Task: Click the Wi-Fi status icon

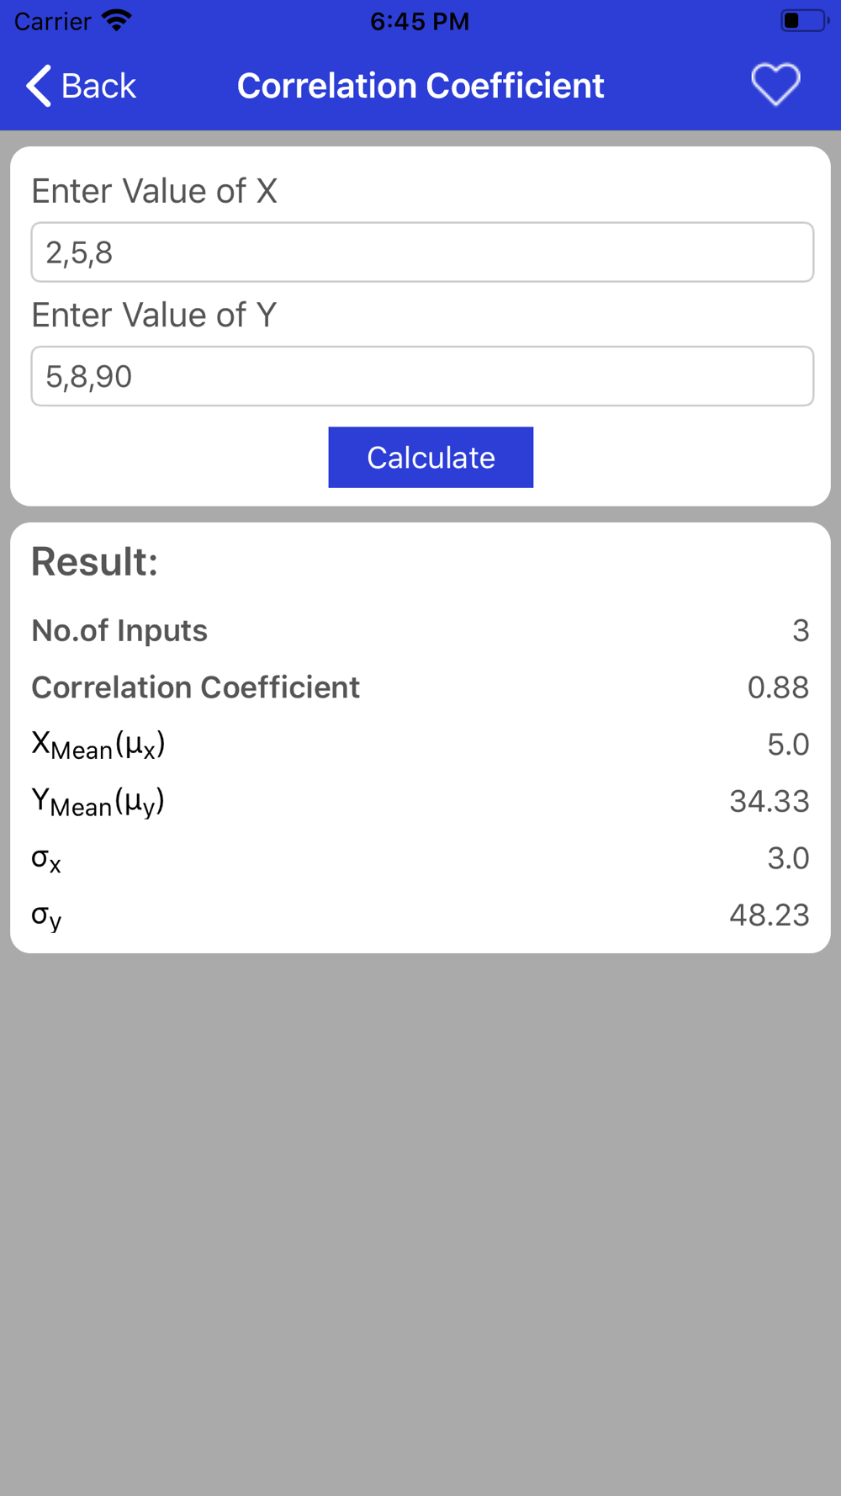Action: [116, 20]
